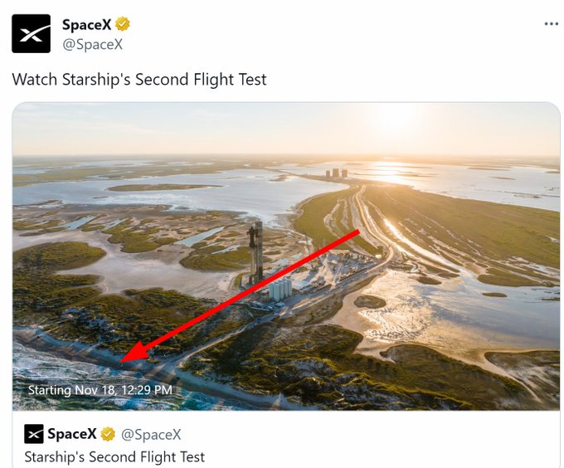The image size is (564, 468).
Task: Click the gray @SpaceX handle in the quoted post
Action: (151, 434)
